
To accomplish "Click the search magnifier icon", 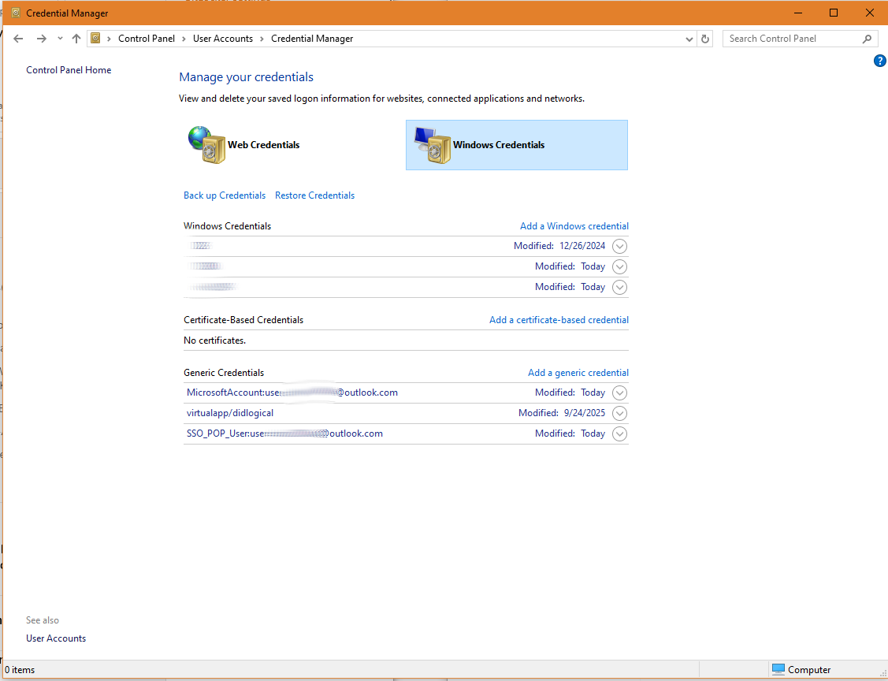I will tap(867, 39).
